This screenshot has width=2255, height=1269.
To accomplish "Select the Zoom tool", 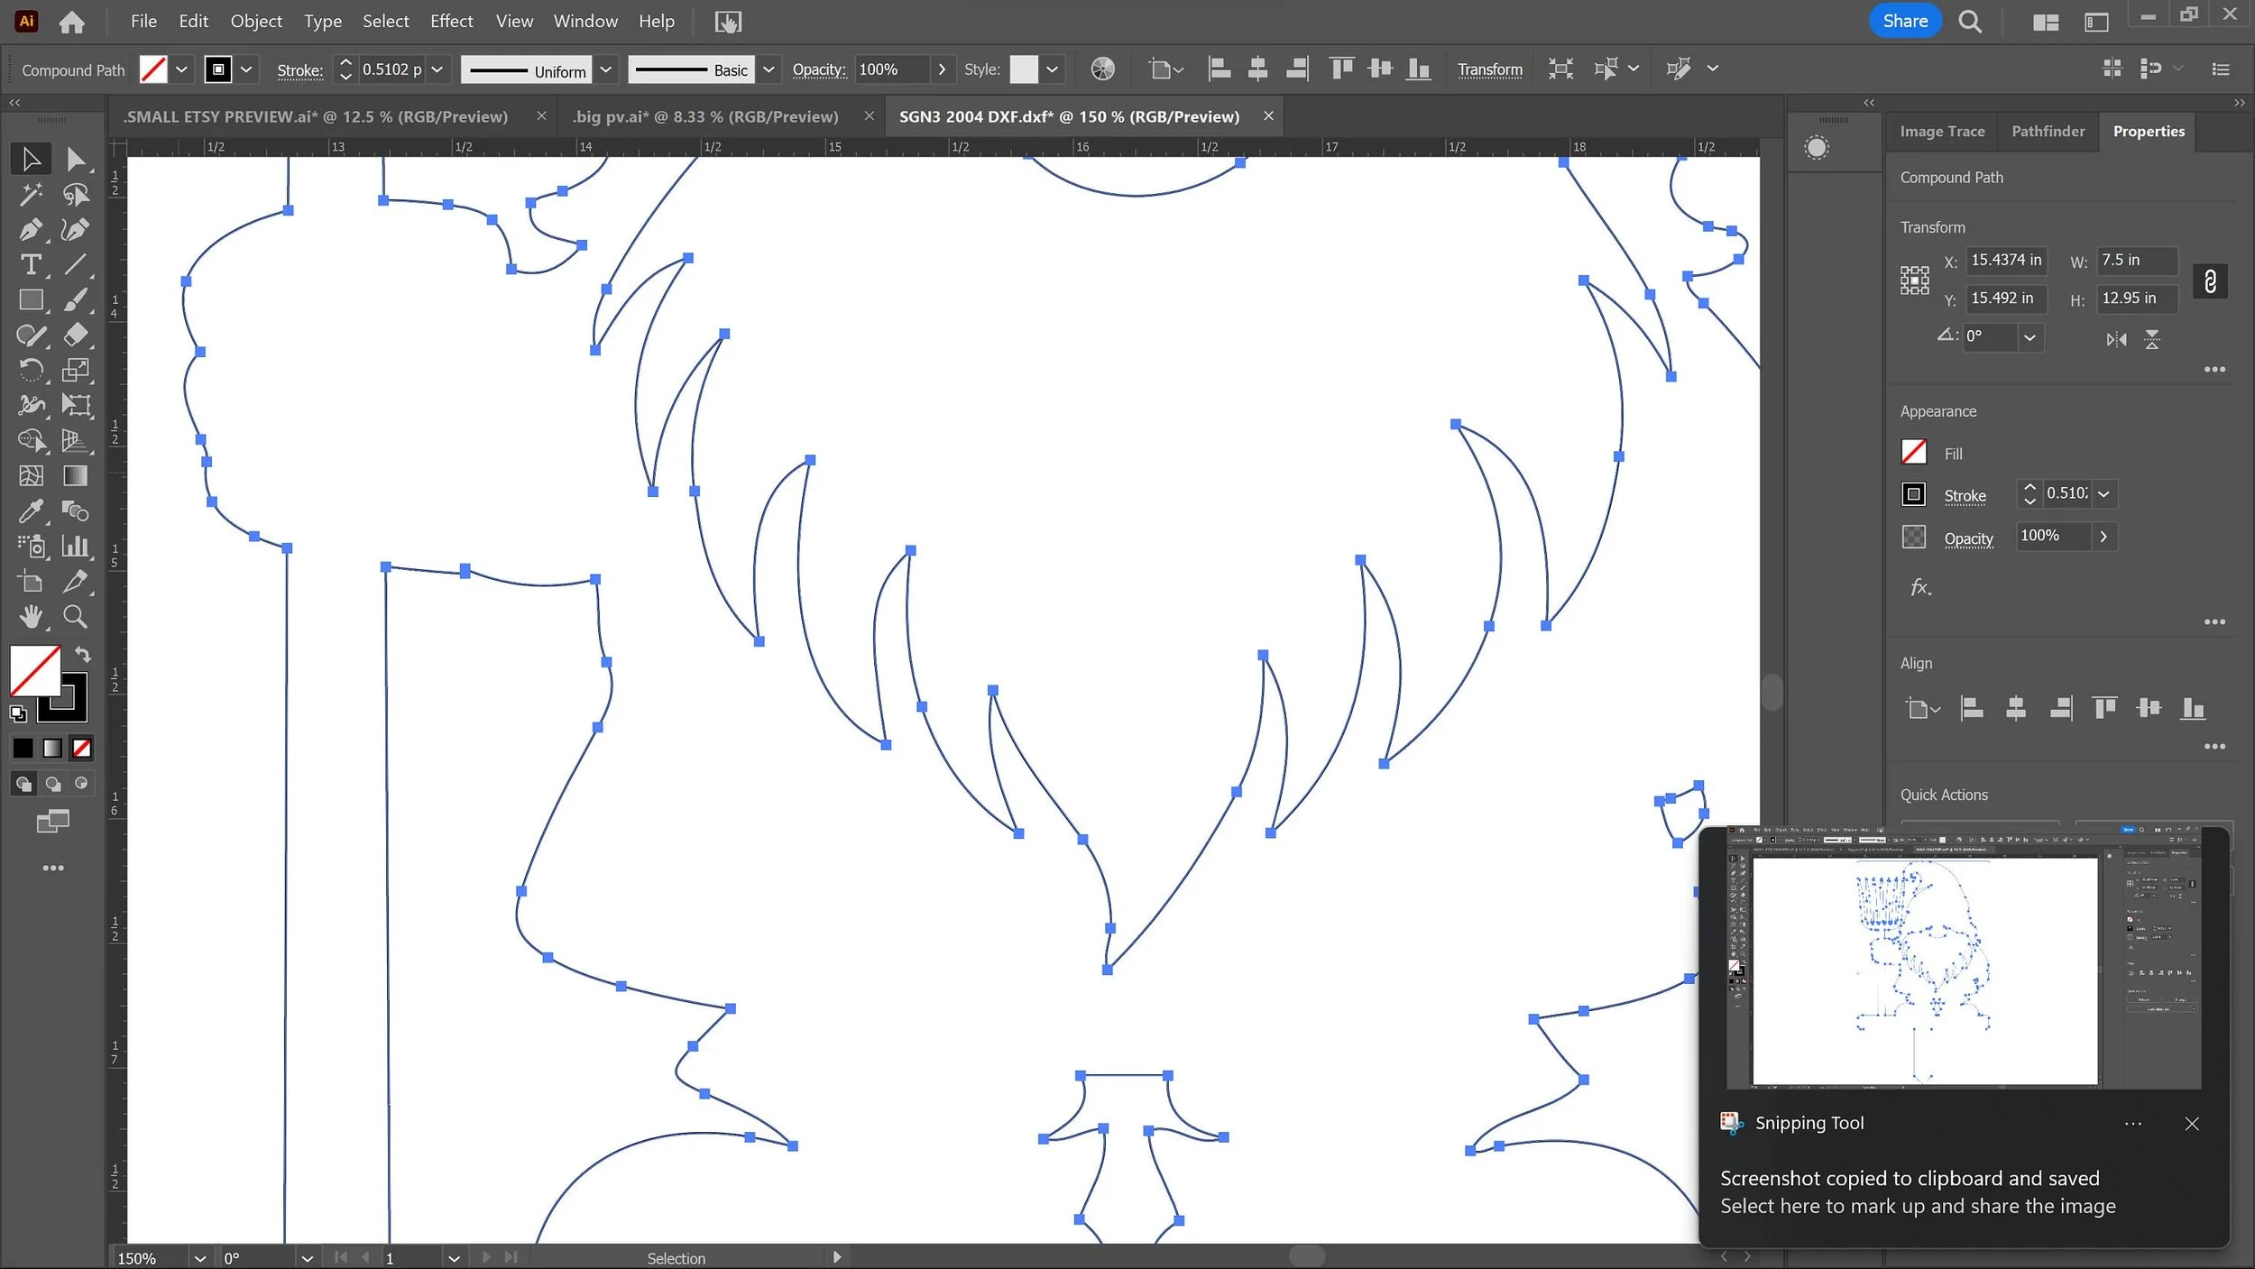I will pos(76,617).
